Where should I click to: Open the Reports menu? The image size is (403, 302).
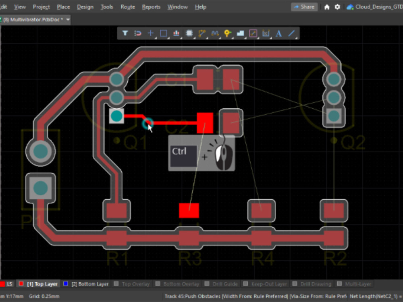pos(151,7)
